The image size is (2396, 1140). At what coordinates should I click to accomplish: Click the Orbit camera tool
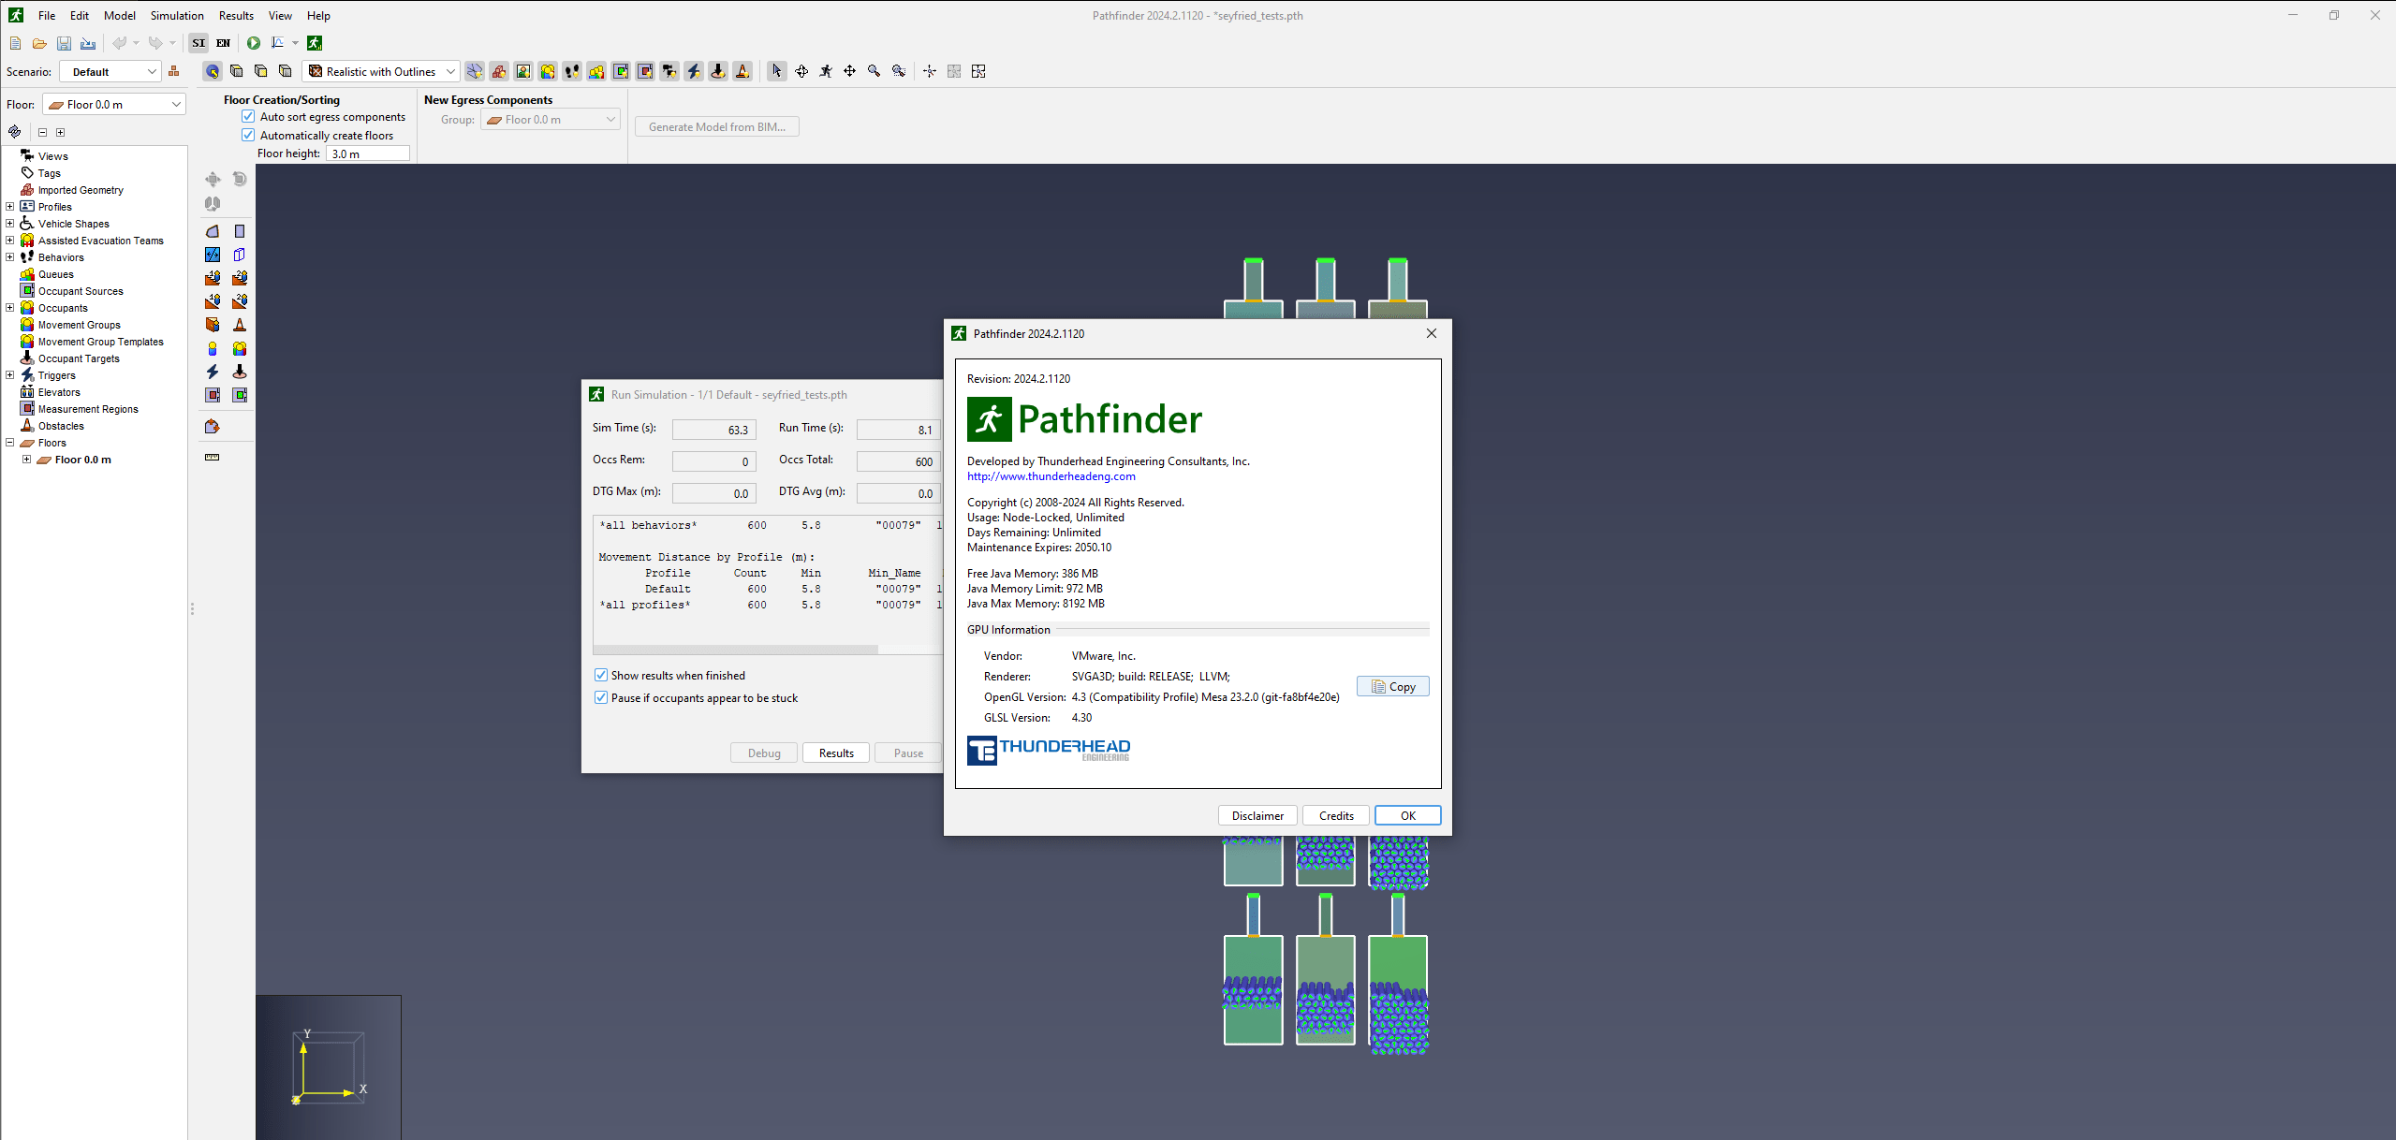click(801, 71)
